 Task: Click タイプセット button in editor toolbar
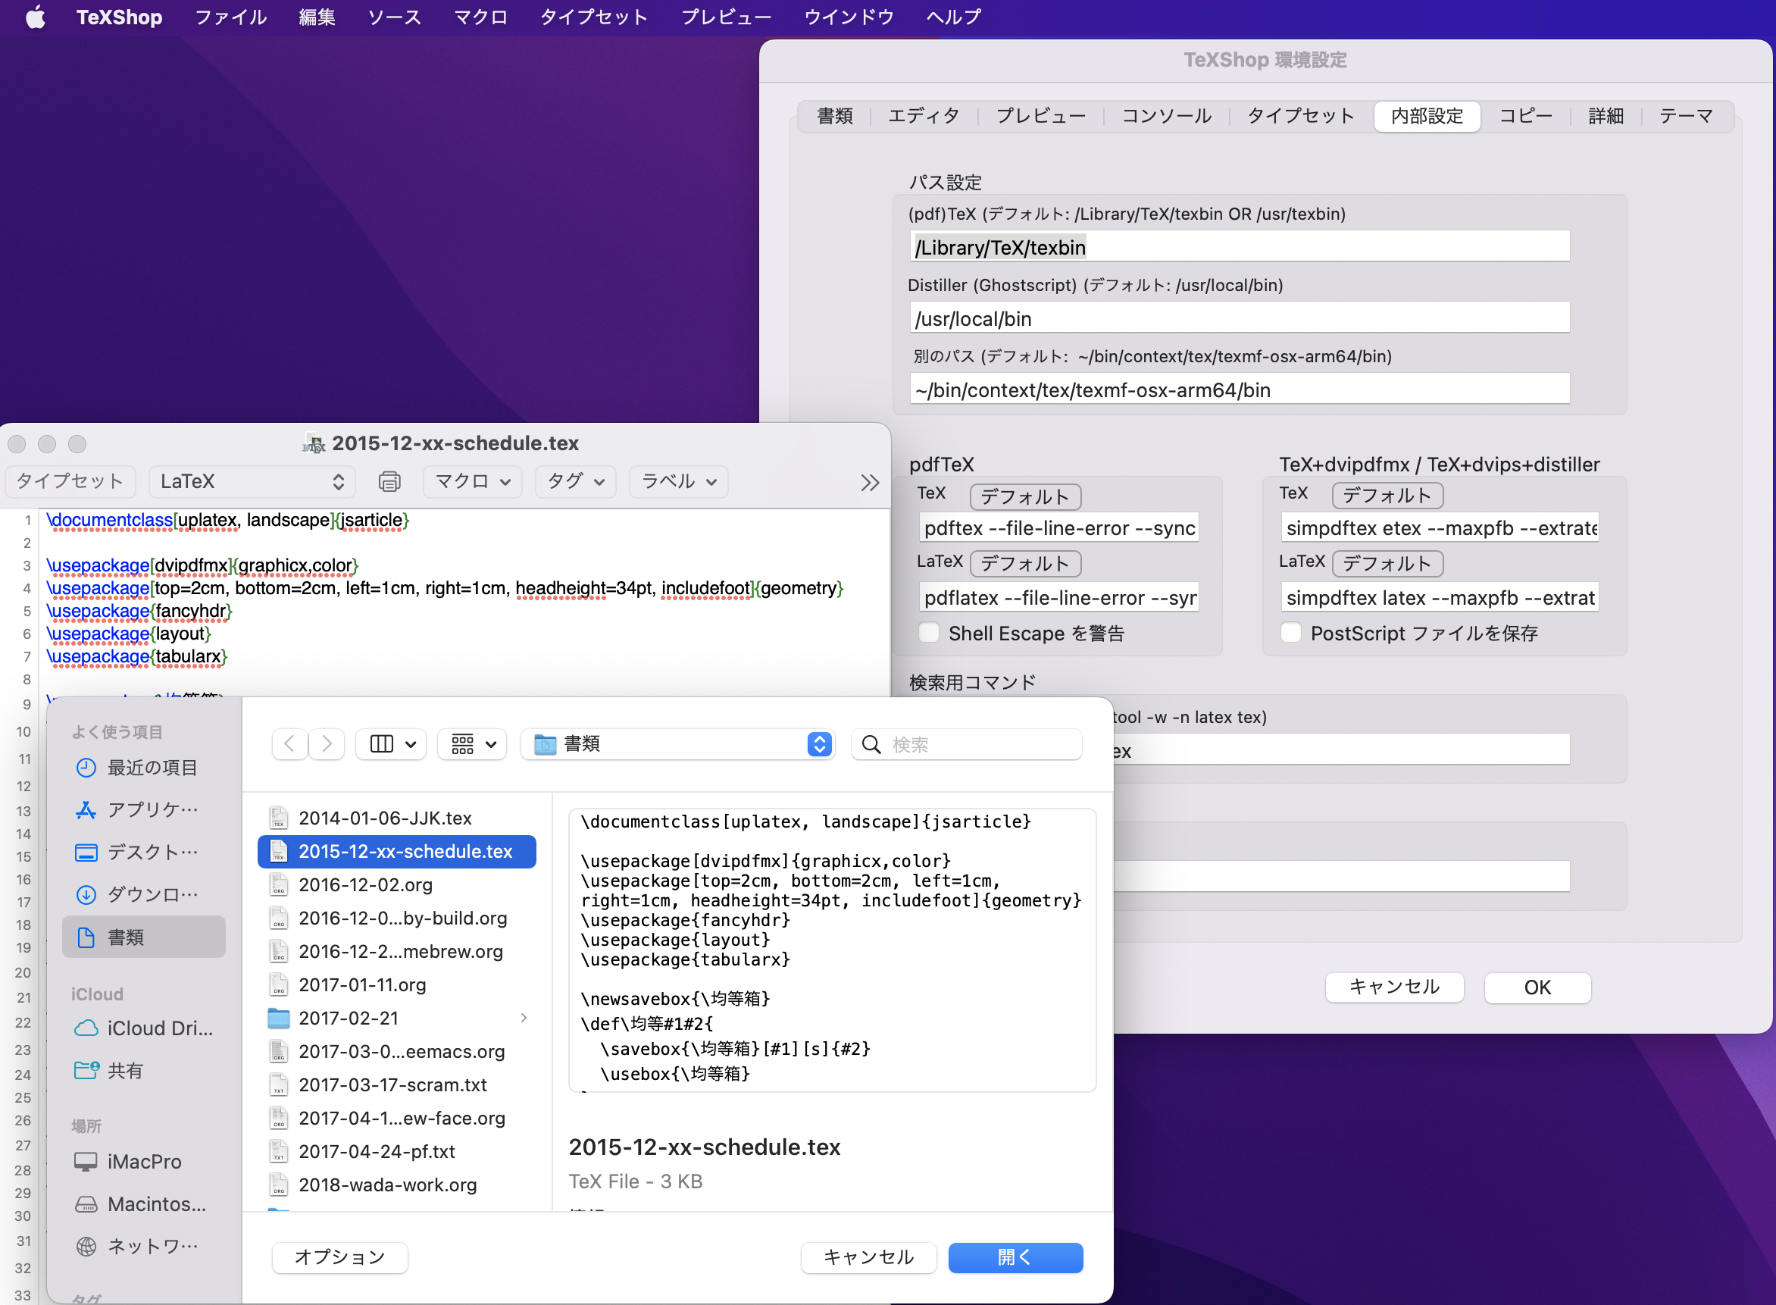(70, 481)
